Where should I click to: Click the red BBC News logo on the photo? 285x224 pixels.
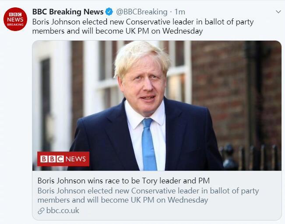[x=63, y=159]
